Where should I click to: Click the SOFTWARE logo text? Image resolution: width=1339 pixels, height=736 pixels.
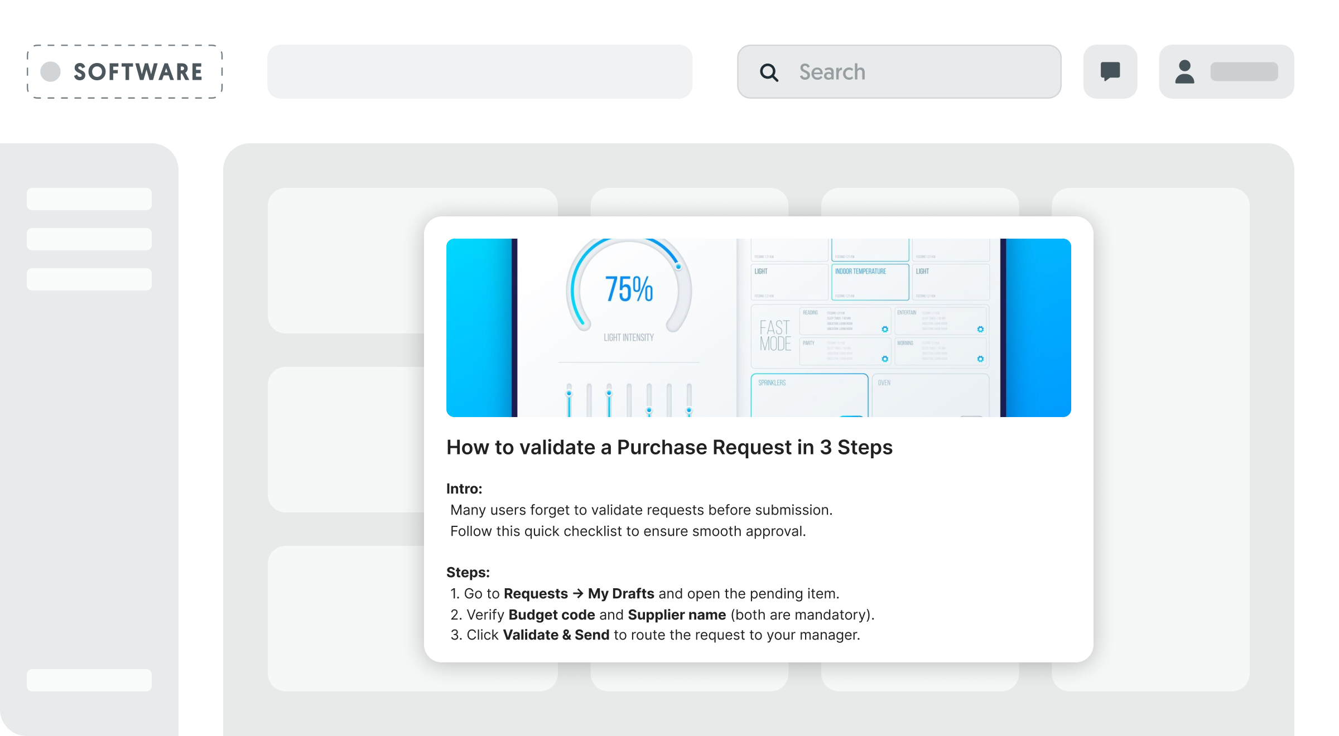pos(138,72)
